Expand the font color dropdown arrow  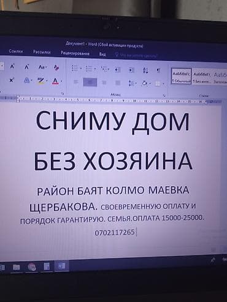(x=61, y=81)
